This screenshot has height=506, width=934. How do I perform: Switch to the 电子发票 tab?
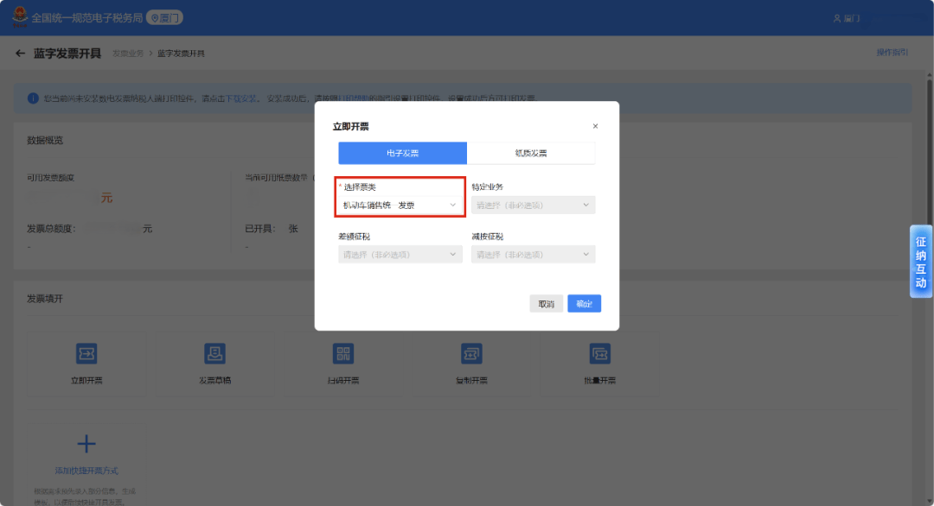(402, 154)
